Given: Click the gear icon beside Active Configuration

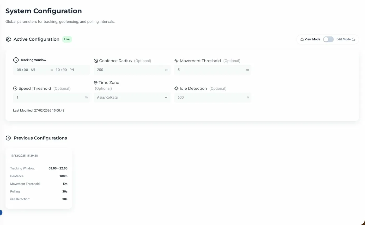Looking at the screenshot, I should click(8, 39).
